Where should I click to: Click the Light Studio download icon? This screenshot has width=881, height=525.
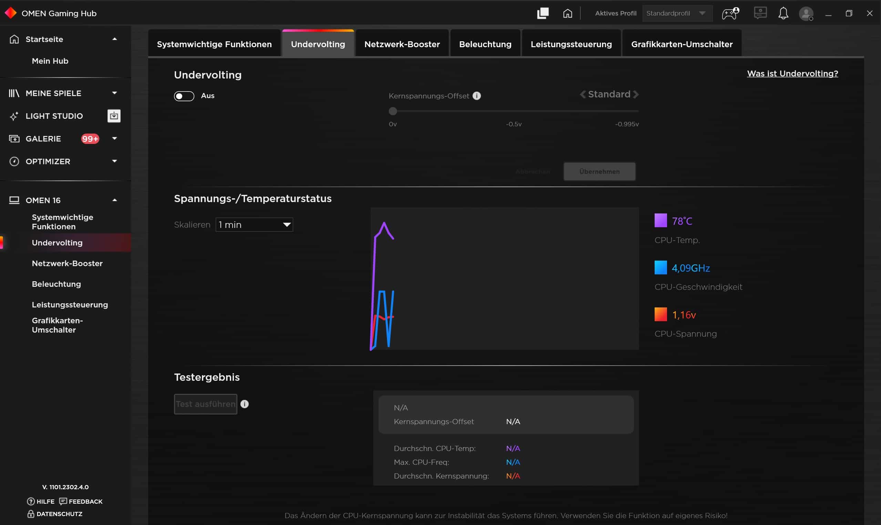(x=114, y=116)
